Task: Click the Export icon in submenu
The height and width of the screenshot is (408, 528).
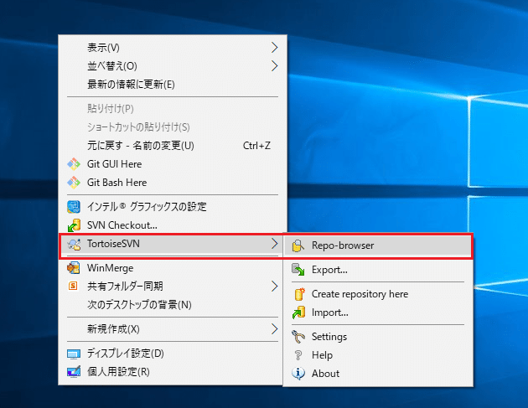Action: (x=298, y=270)
